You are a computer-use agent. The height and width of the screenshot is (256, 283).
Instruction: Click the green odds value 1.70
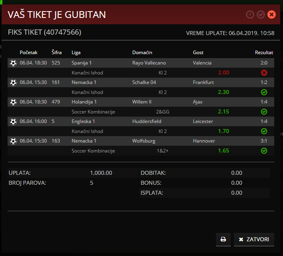(224, 131)
